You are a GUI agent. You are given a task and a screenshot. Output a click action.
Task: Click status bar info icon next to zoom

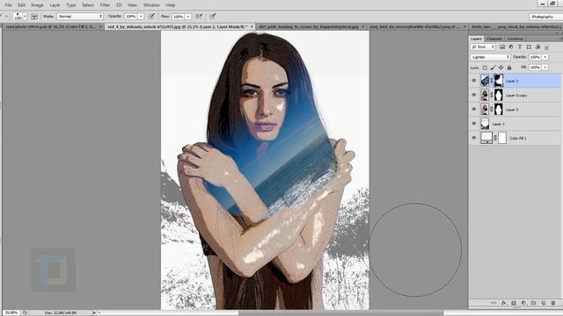click(25, 312)
